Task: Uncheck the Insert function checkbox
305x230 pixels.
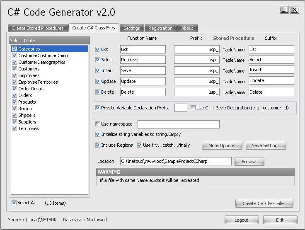Action: point(98,70)
